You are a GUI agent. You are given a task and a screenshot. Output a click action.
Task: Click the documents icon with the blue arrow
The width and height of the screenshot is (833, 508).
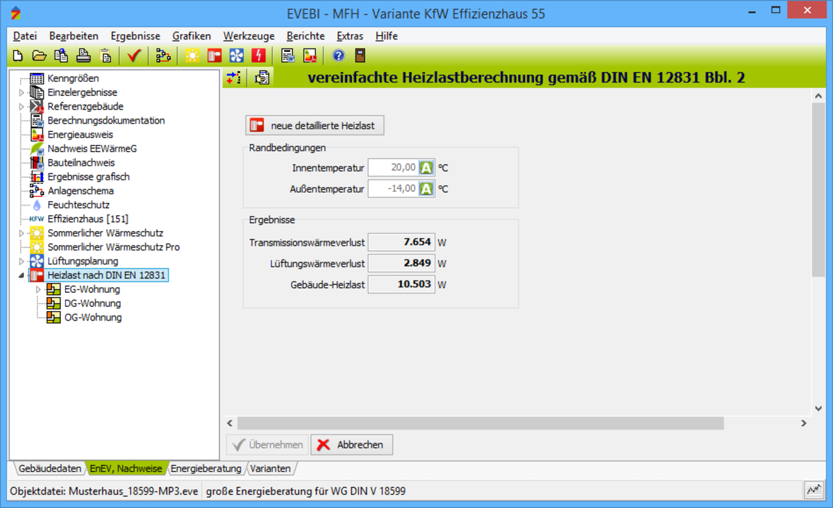61,56
